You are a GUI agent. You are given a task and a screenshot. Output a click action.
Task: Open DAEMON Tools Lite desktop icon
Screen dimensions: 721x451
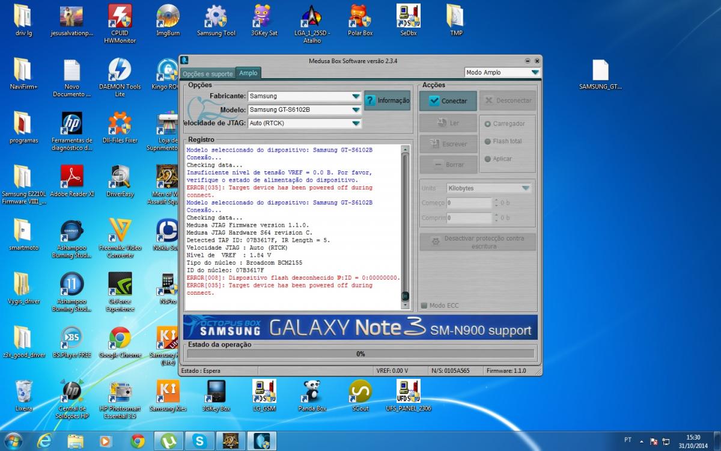pos(120,78)
